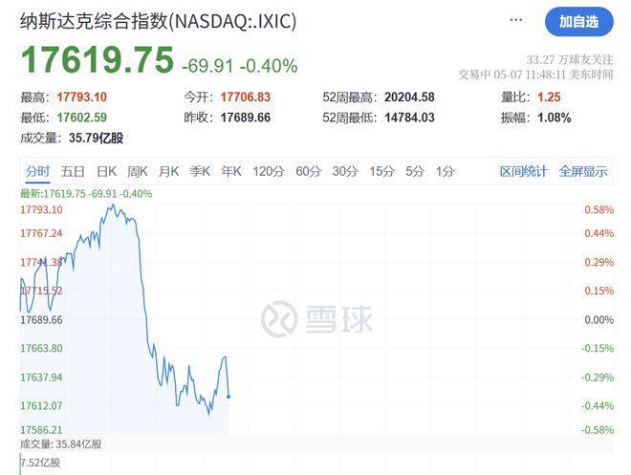Click the 加自选 add to watchlist button
The width and height of the screenshot is (631, 475).
(x=578, y=22)
